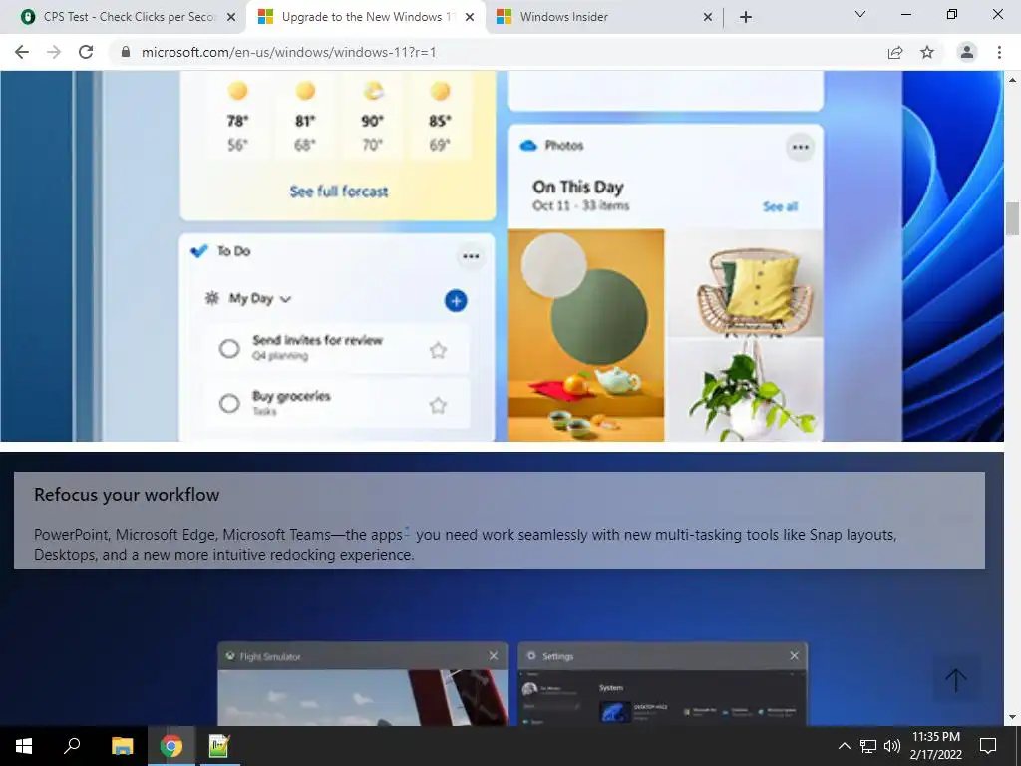This screenshot has height=766, width=1021.
Task: Click the OneDrive Photos cloud icon
Action: 528,146
